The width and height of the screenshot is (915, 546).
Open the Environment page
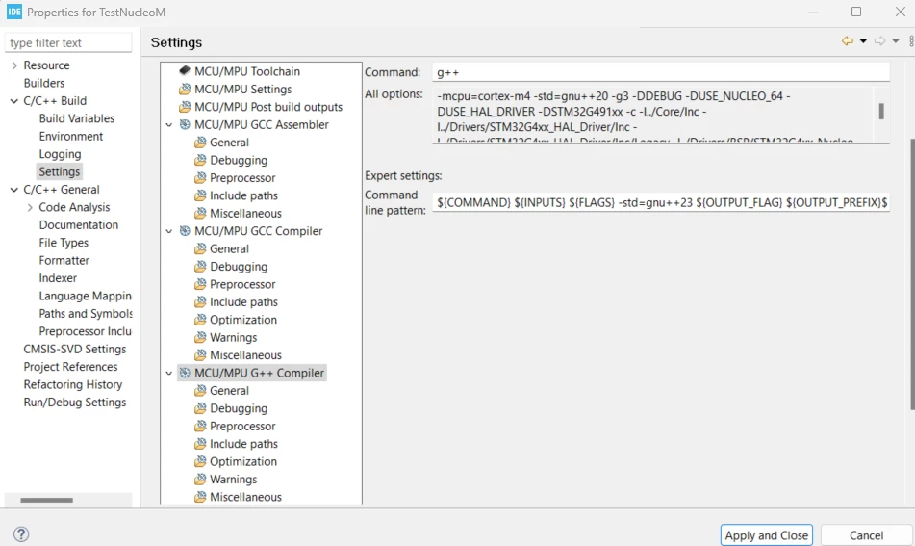coord(70,136)
